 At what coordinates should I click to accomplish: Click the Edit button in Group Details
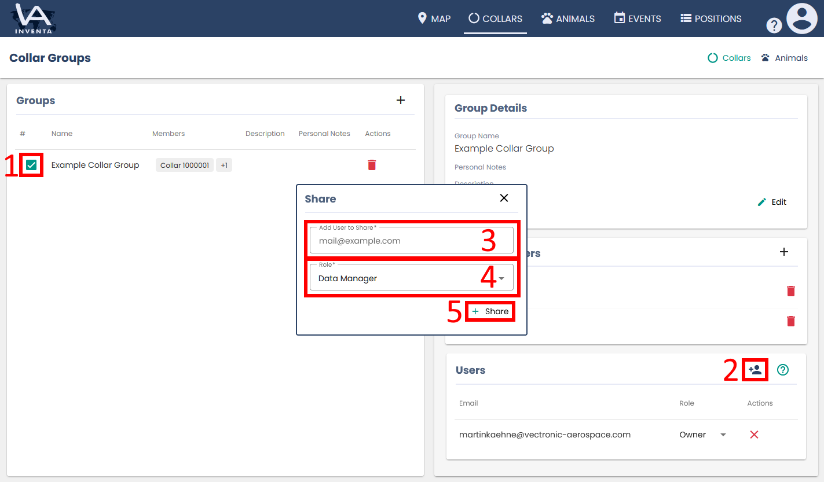[772, 202]
